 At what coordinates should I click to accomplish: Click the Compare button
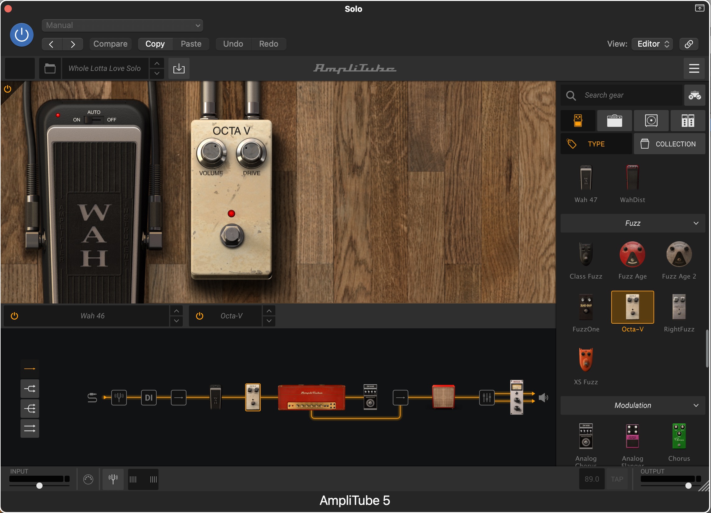(x=110, y=44)
